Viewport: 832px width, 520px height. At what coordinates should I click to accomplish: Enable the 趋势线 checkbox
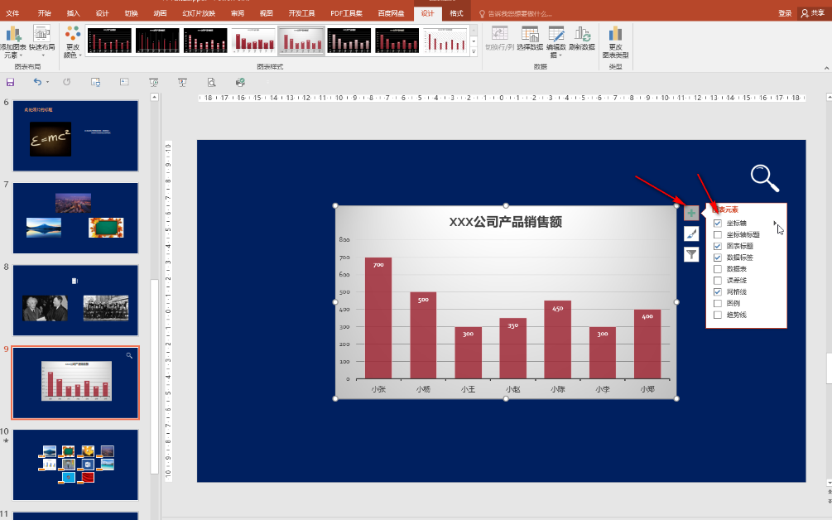(x=718, y=315)
